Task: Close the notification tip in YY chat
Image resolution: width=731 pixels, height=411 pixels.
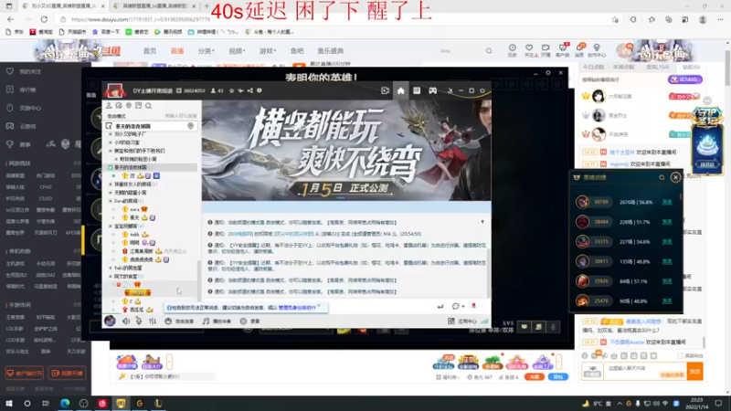Action: 319,306
